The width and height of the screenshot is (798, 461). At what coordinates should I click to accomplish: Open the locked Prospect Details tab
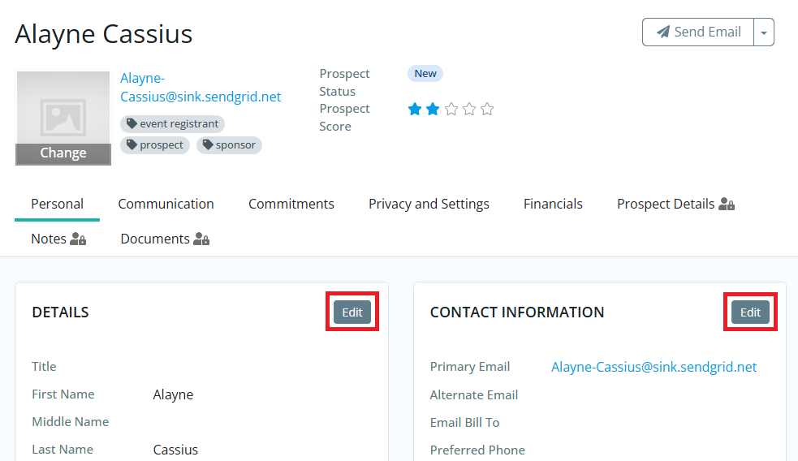675,204
